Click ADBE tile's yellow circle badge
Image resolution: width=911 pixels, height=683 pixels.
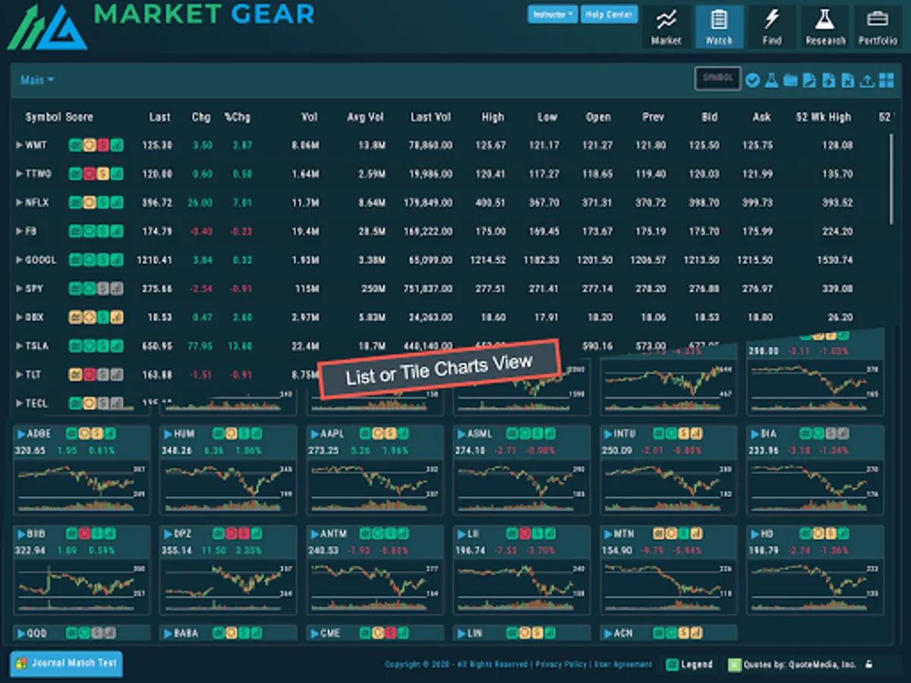(86, 434)
